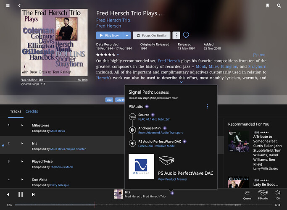The image size is (287, 210).
Task: Switch to the Tracks tab
Action: pyautogui.click(x=16, y=111)
